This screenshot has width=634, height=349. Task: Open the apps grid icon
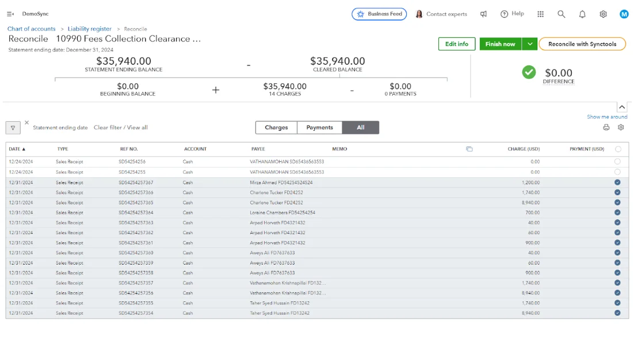pos(540,14)
